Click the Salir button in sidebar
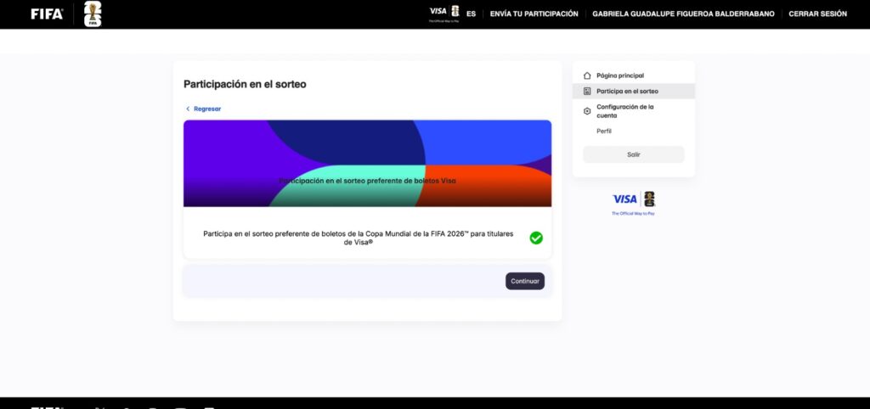 tap(634, 154)
